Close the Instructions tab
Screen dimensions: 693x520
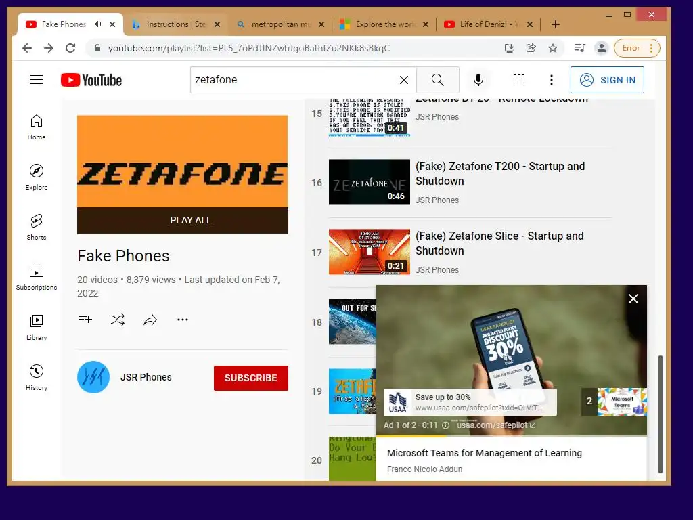tap(217, 24)
